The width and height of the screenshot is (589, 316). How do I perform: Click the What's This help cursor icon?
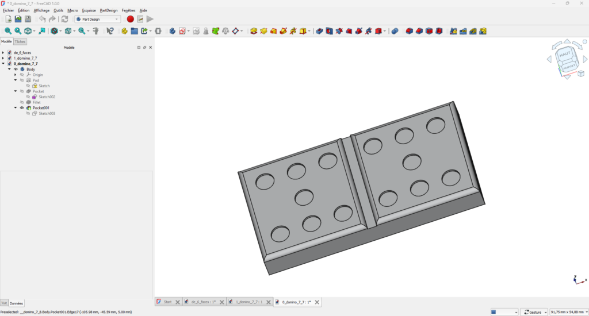[x=110, y=31]
